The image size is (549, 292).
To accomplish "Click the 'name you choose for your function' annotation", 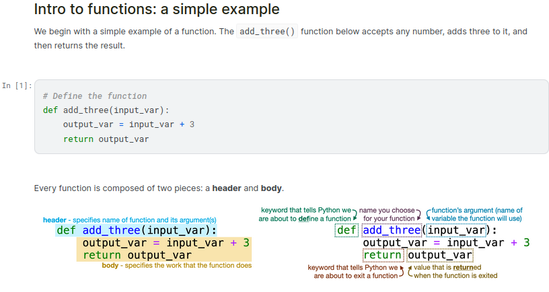I will [x=389, y=215].
